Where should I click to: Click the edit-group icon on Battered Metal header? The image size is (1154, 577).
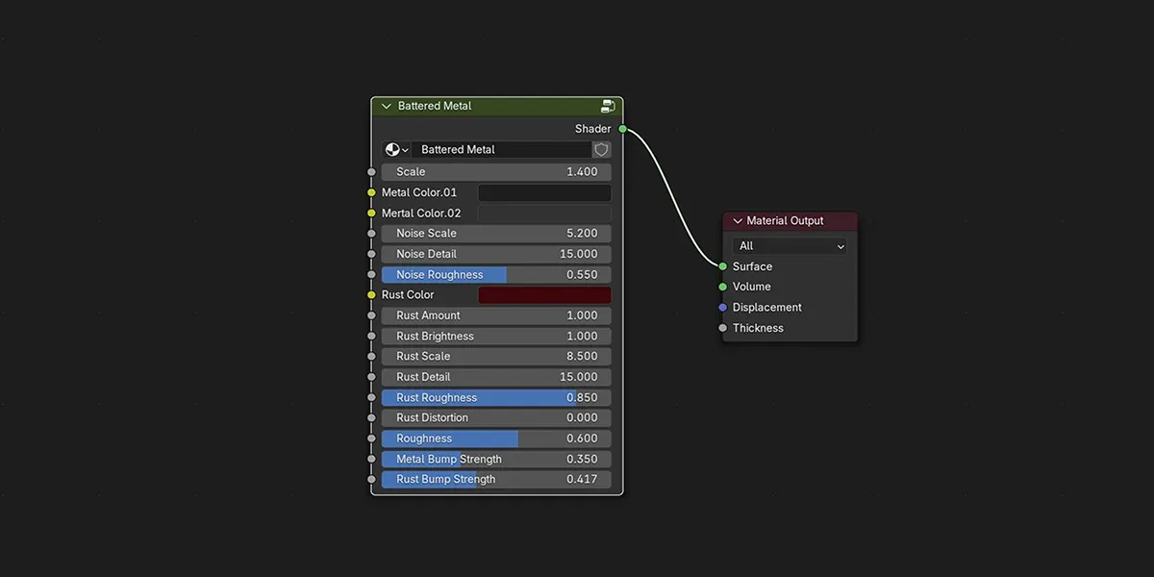(608, 106)
